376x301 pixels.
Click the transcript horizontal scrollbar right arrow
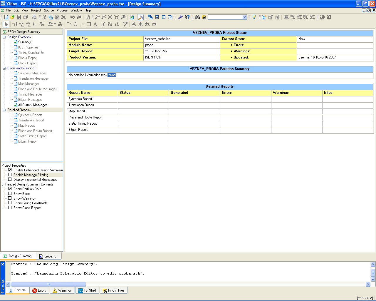pos(368,284)
